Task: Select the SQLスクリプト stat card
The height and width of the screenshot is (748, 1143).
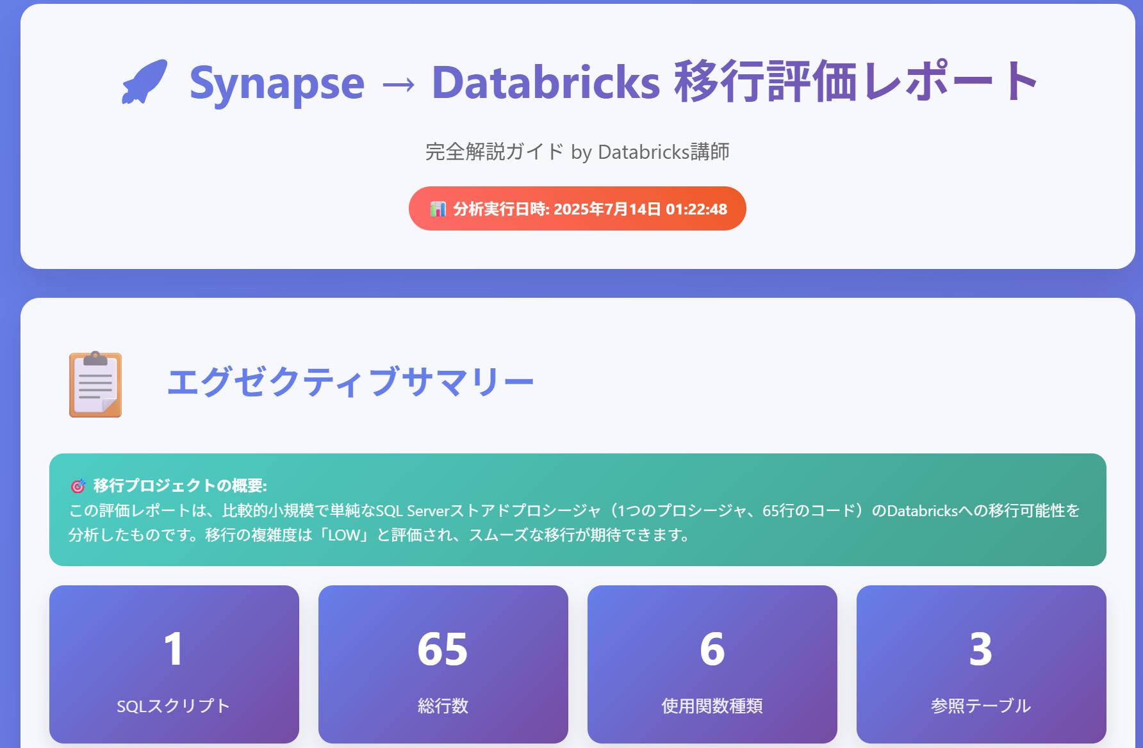Action: coord(174,664)
